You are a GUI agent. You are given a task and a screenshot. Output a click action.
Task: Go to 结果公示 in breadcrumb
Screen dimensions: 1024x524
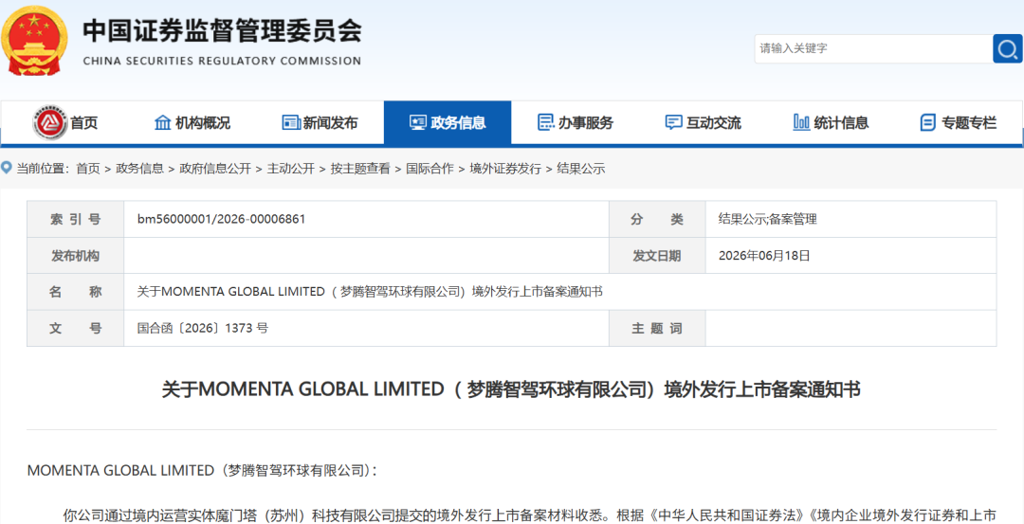pos(580,169)
